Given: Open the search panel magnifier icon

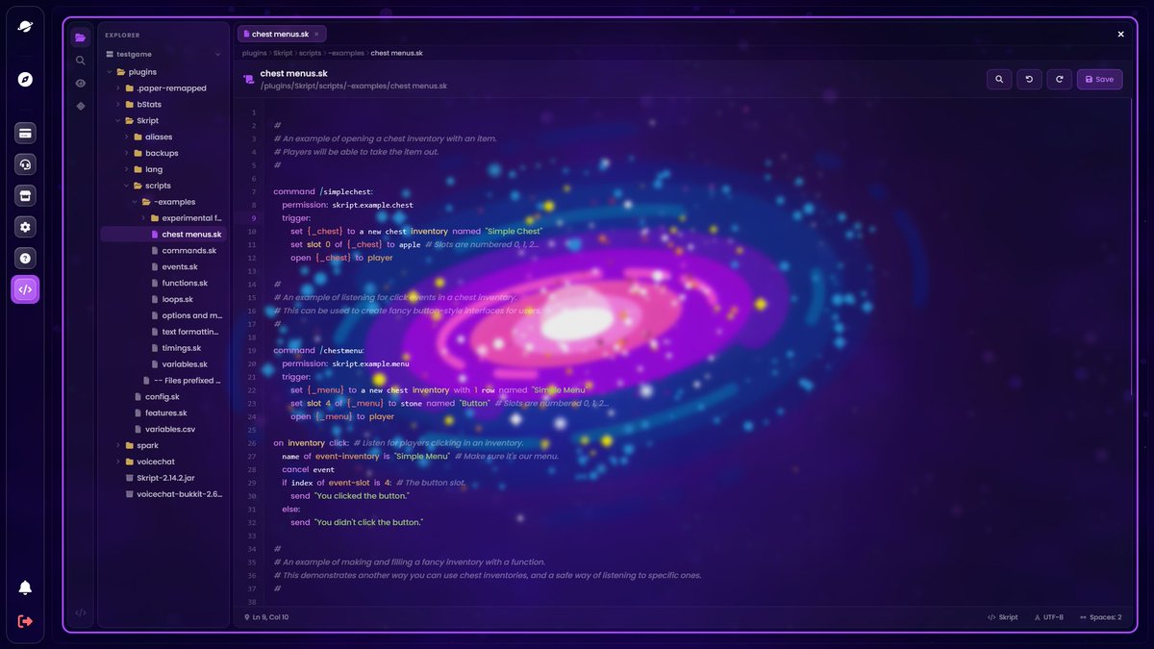Looking at the screenshot, I should [81, 60].
